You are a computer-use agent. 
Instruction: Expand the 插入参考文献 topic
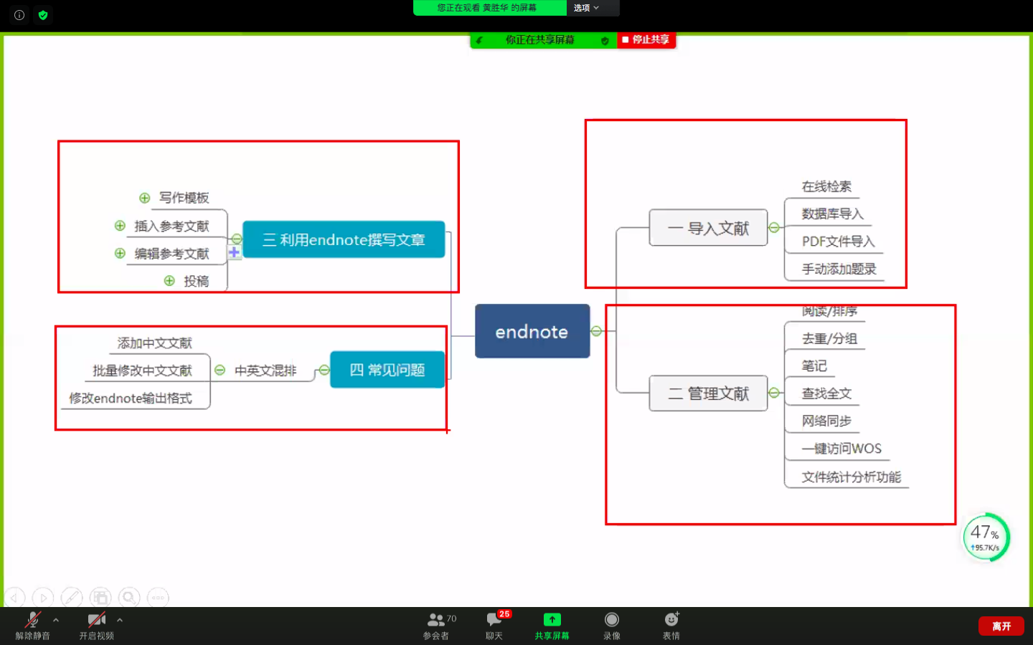(x=120, y=226)
